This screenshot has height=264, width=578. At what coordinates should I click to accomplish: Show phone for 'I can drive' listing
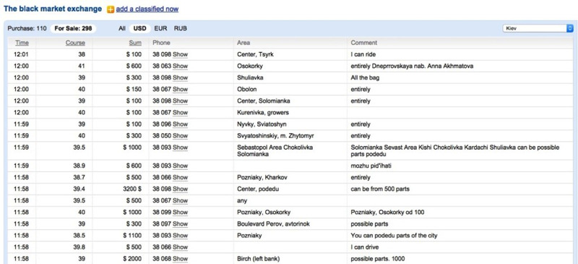click(x=180, y=247)
